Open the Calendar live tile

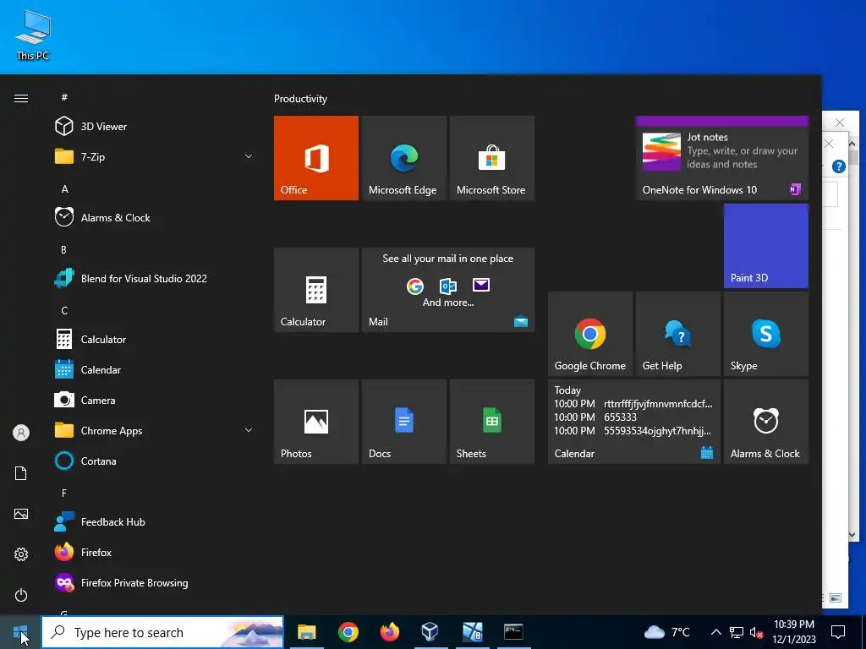click(634, 422)
